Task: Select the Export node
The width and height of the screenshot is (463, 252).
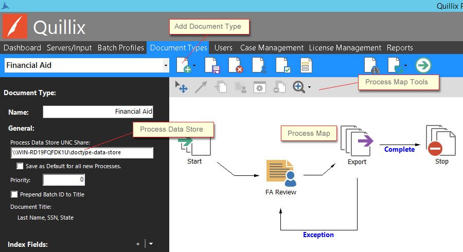Action: 357,145
